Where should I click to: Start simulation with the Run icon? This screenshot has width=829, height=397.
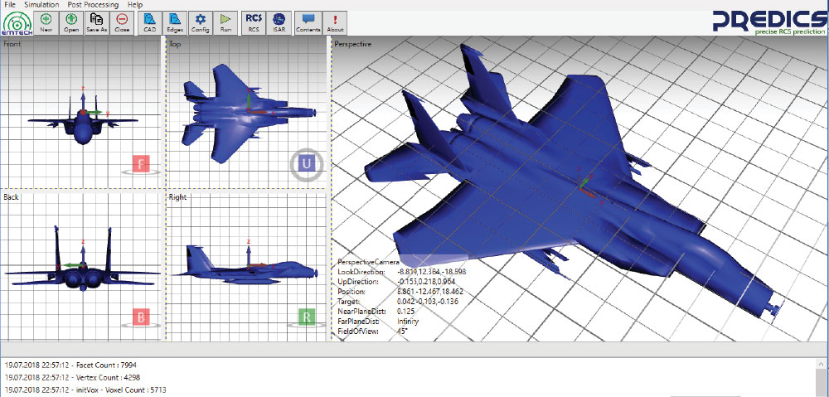pyautogui.click(x=225, y=21)
